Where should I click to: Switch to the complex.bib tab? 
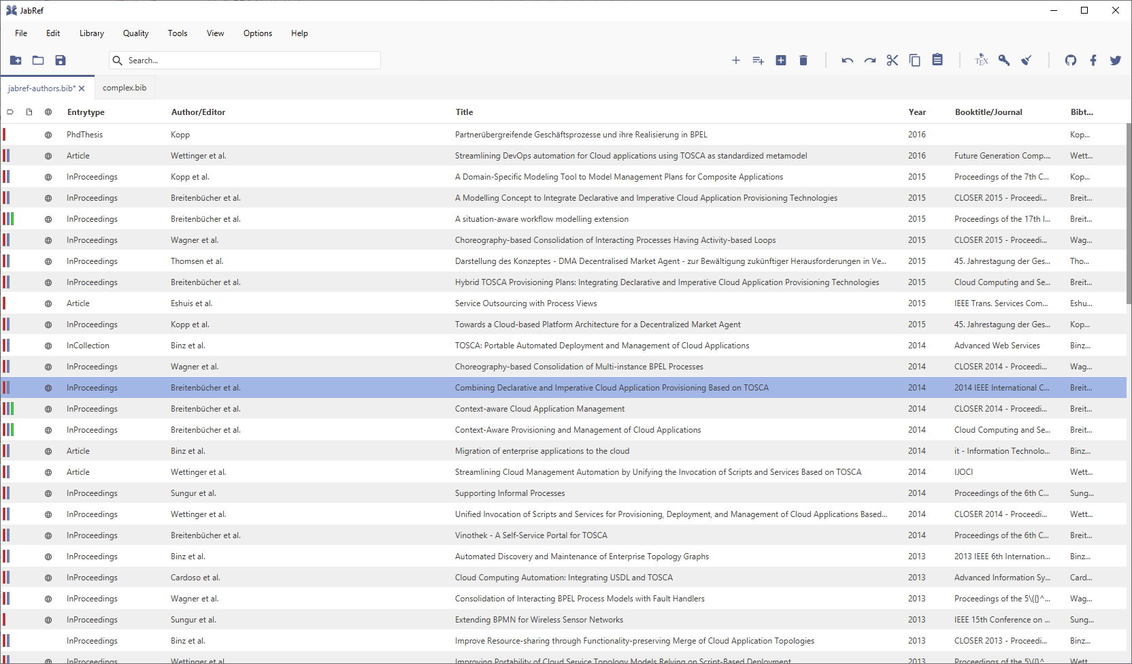[124, 87]
